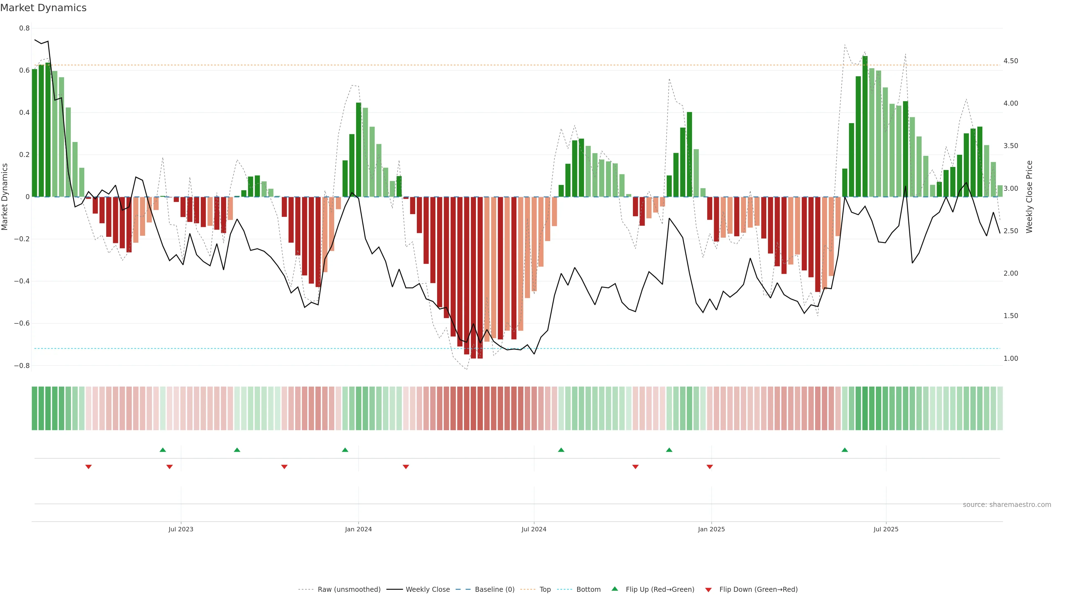
Task: Click the green flip-up triangle just after Jul 2024
Action: pos(561,450)
